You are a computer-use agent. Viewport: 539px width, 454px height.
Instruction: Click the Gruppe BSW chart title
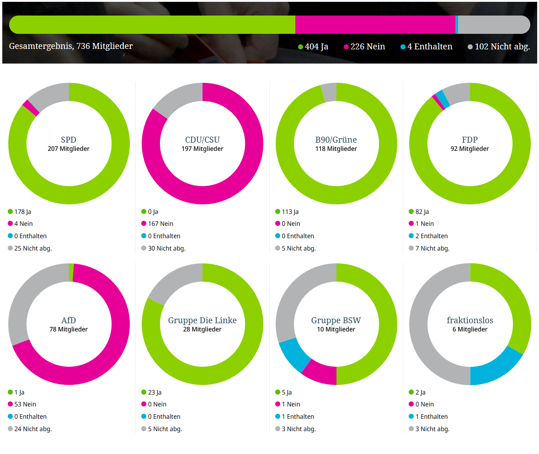click(336, 320)
